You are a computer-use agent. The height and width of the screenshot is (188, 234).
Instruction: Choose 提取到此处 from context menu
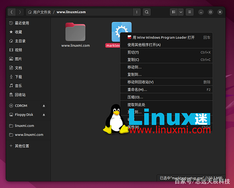[x=166, y=104]
